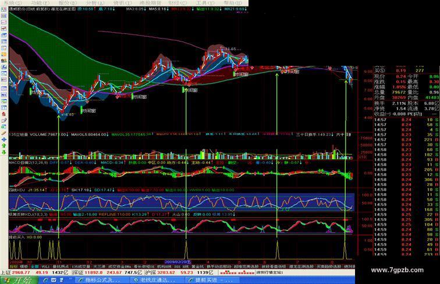This screenshot has width=440, height=284.
Task: Switch to 老钱庄通达... taskbar window
Action: (x=157, y=280)
